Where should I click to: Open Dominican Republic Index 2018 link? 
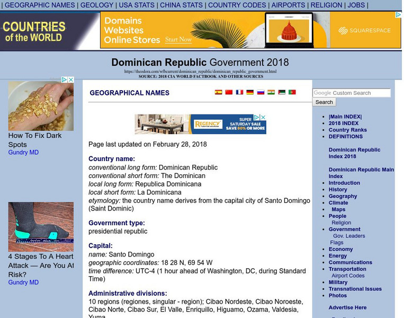pos(354,153)
